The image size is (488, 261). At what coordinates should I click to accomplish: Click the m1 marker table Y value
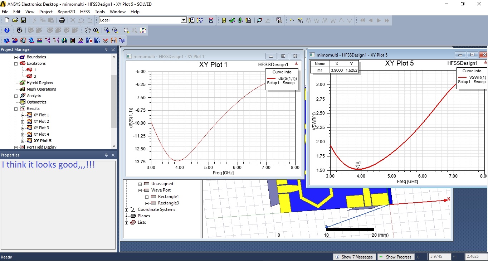[x=351, y=70]
